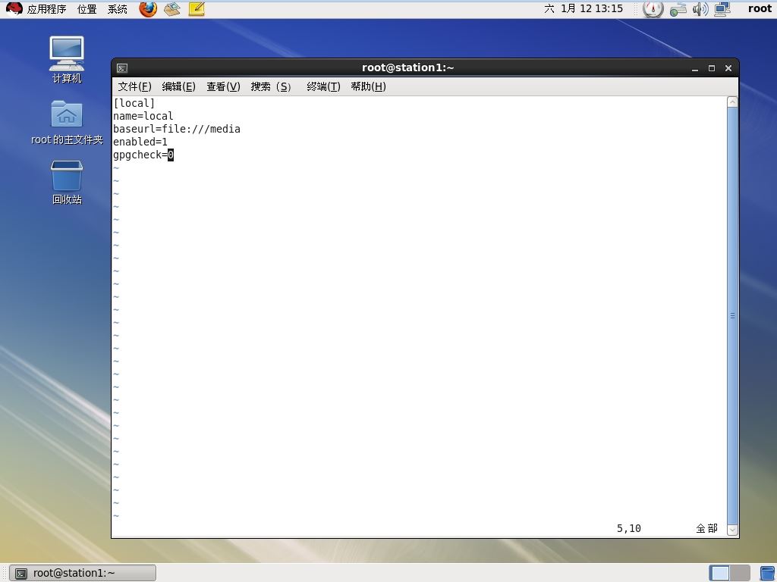This screenshot has width=777, height=582.
Task: Click the enabled=1 line
Action: [x=140, y=142]
